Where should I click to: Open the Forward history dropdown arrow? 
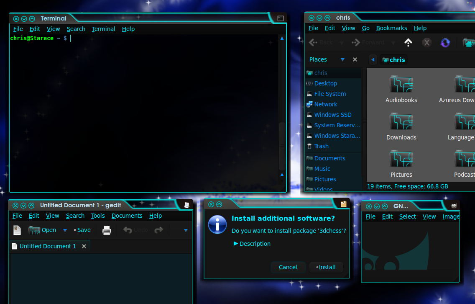(393, 43)
